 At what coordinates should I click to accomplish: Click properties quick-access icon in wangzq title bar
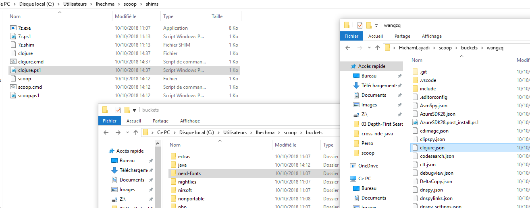(360, 25)
